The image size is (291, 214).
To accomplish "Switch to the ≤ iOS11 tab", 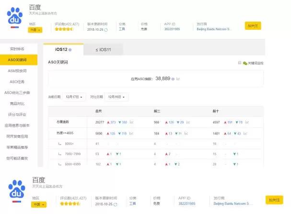I will click(x=103, y=49).
